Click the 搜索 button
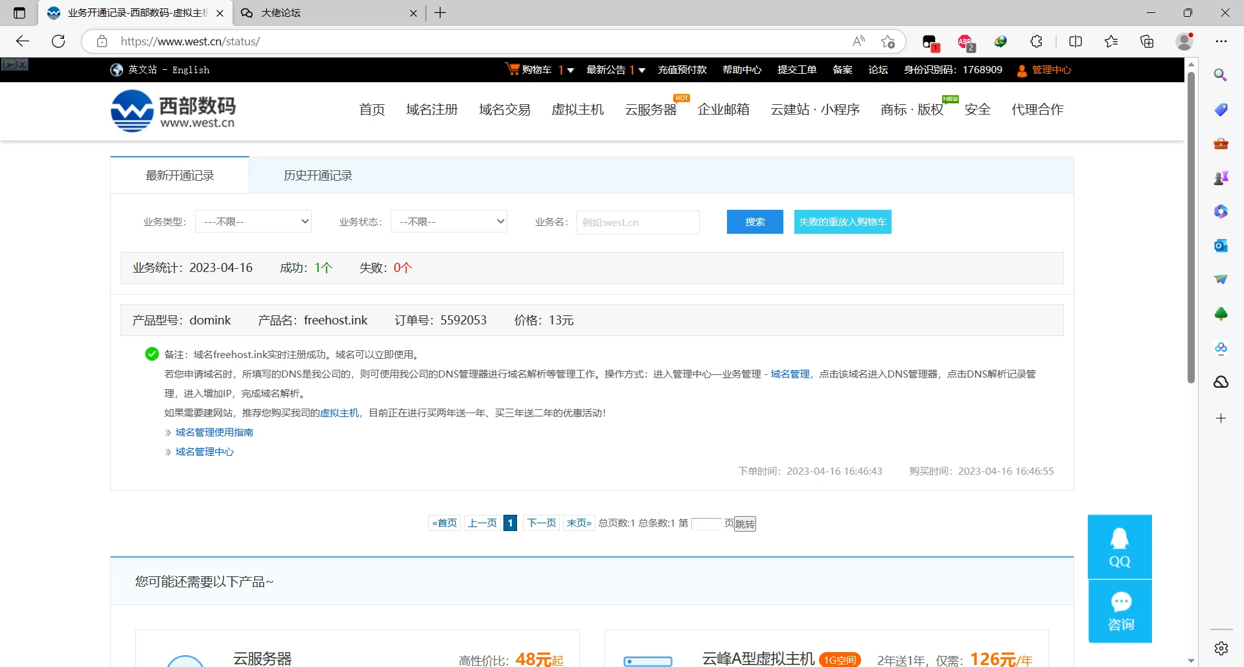The width and height of the screenshot is (1244, 667). pyautogui.click(x=755, y=221)
